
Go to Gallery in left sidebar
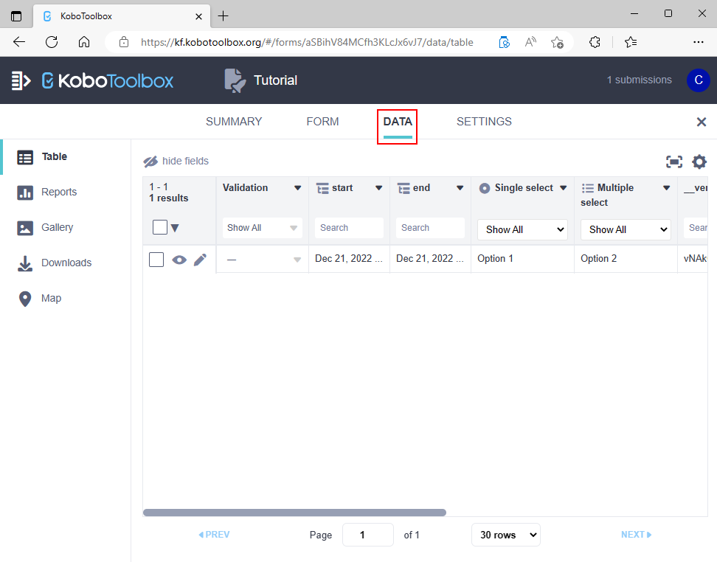click(x=57, y=228)
